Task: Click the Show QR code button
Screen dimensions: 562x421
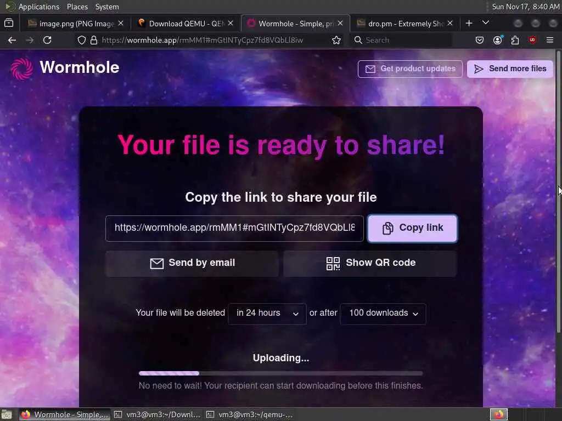Action: click(x=370, y=264)
